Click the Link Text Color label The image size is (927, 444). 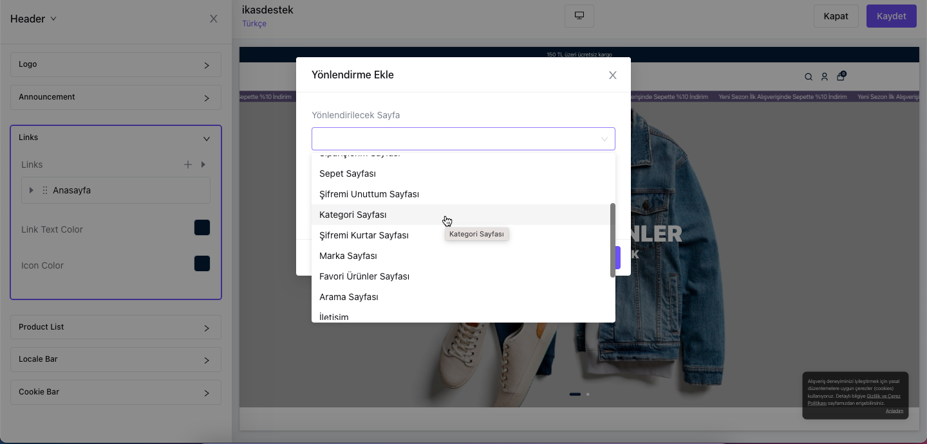click(x=52, y=229)
